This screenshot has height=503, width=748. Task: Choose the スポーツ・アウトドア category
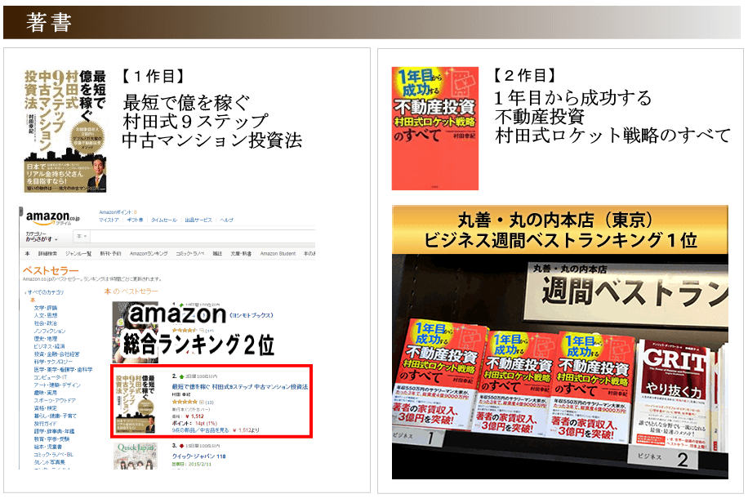point(55,400)
